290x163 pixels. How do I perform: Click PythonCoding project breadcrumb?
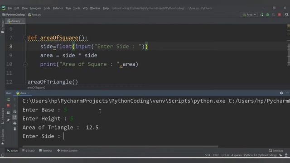click(14, 14)
